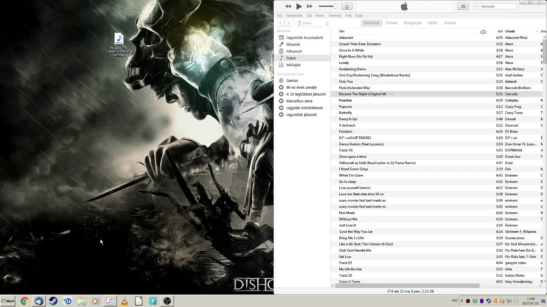Switch to the Böngészés tab
Viewport: 547px width, 307px height.
point(412,23)
